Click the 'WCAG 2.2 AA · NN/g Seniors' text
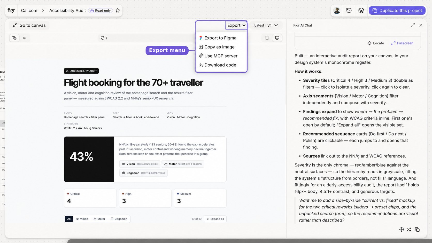The image size is (432, 243). (83, 128)
